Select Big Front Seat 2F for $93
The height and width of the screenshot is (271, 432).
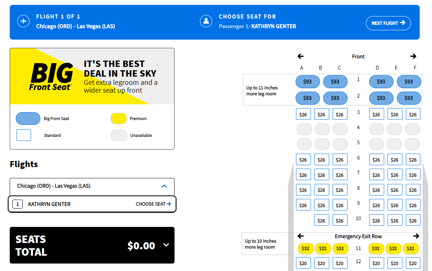[x=409, y=98]
